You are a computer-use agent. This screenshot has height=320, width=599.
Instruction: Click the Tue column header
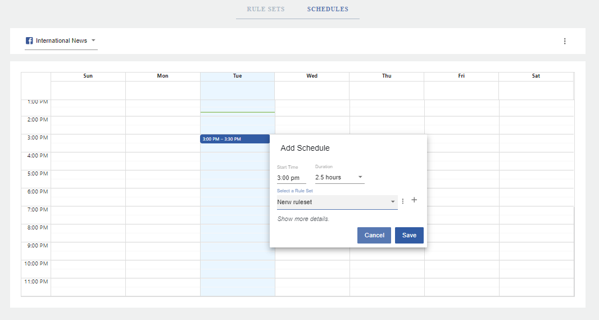coord(237,76)
